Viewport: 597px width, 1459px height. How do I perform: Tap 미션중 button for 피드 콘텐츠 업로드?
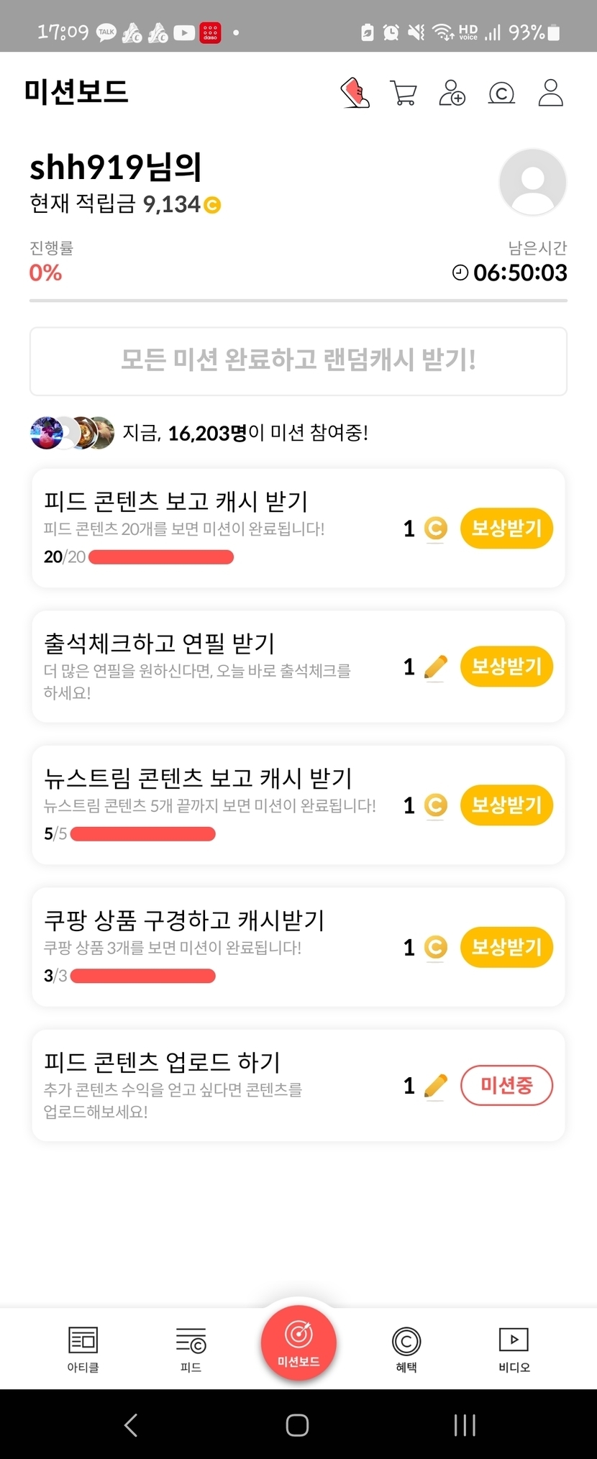(x=506, y=1085)
